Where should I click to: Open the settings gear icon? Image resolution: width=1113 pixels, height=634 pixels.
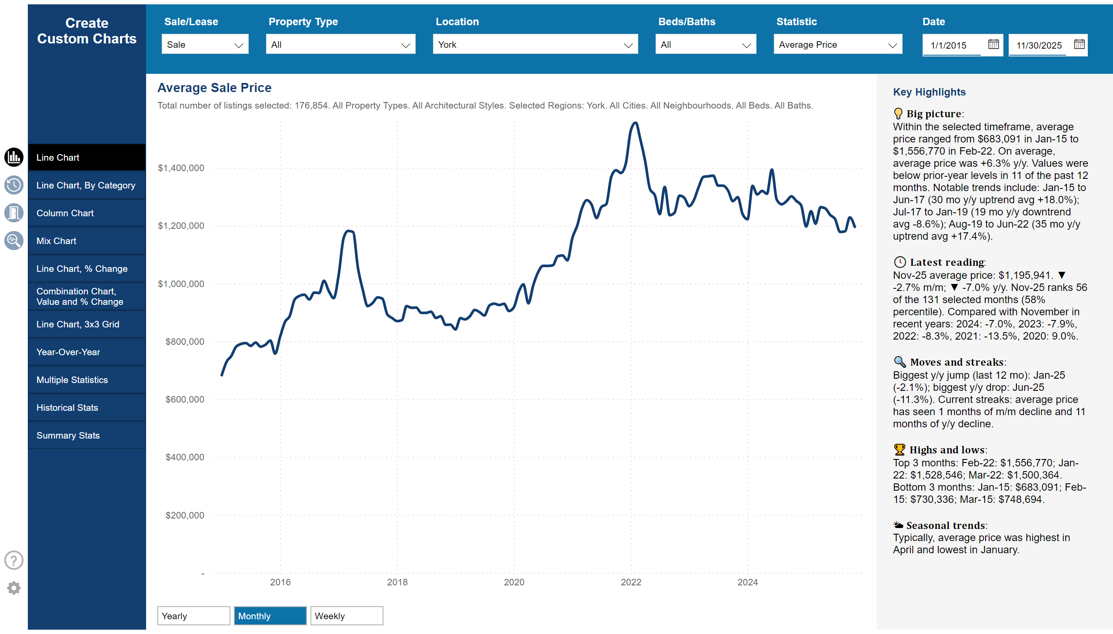tap(13, 588)
